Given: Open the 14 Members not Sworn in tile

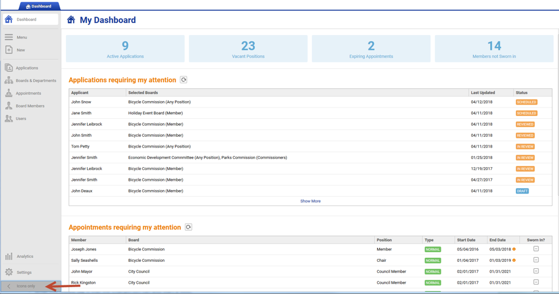Looking at the screenshot, I should pos(494,49).
